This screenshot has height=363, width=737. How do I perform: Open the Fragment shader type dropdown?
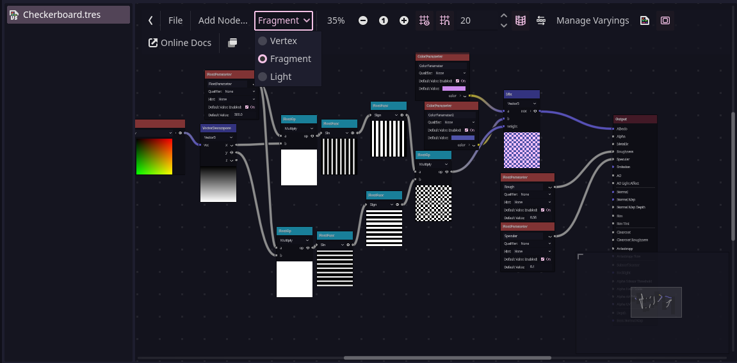[x=284, y=20]
